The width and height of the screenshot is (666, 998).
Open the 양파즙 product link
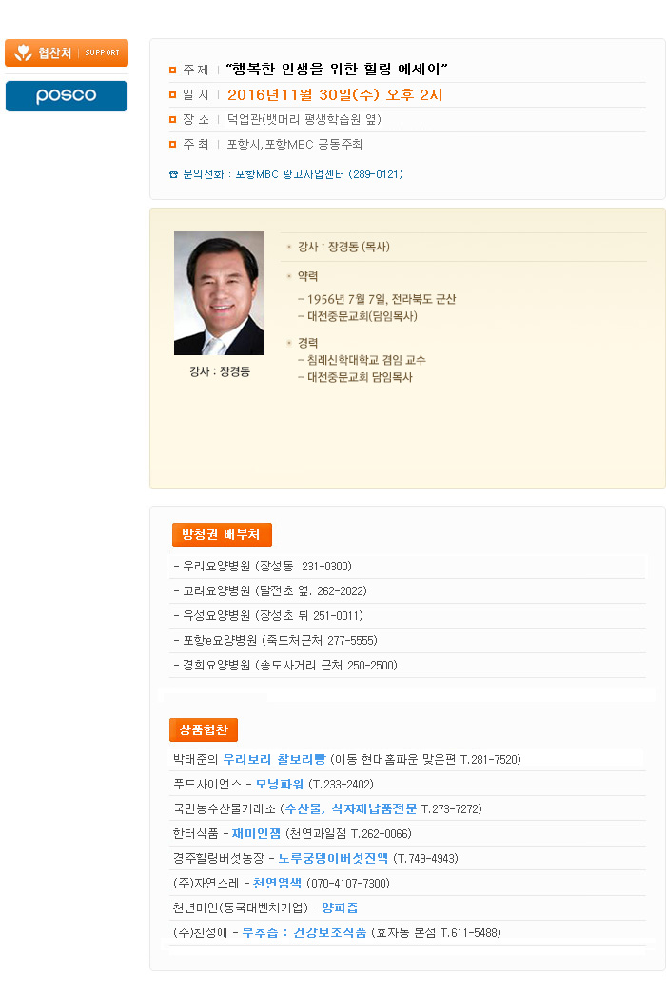coord(340,908)
